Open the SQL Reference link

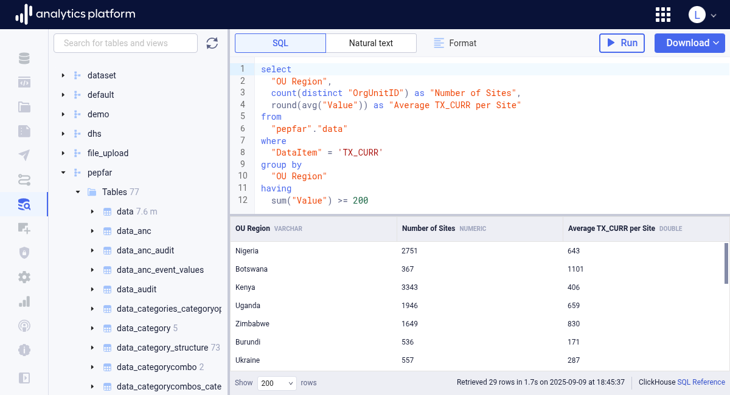[x=701, y=382]
